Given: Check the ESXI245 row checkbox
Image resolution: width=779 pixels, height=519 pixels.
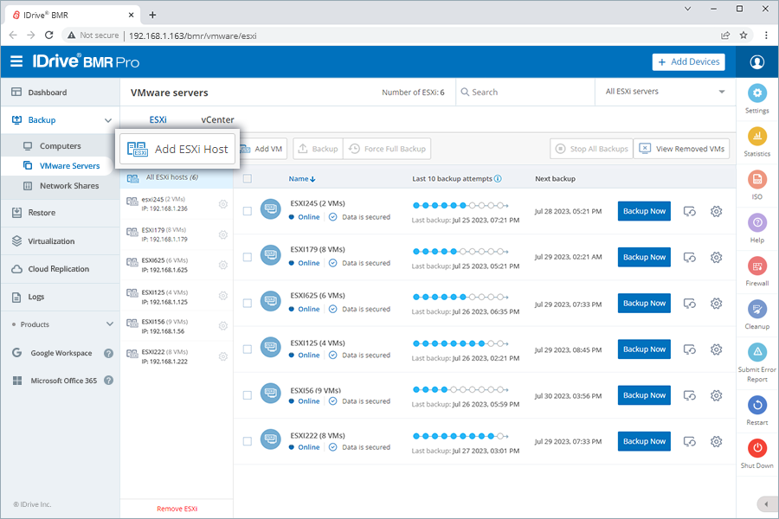Looking at the screenshot, I should (248, 211).
